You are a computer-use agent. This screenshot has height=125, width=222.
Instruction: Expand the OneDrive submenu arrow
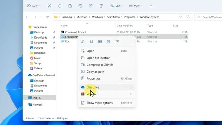pos(131,87)
